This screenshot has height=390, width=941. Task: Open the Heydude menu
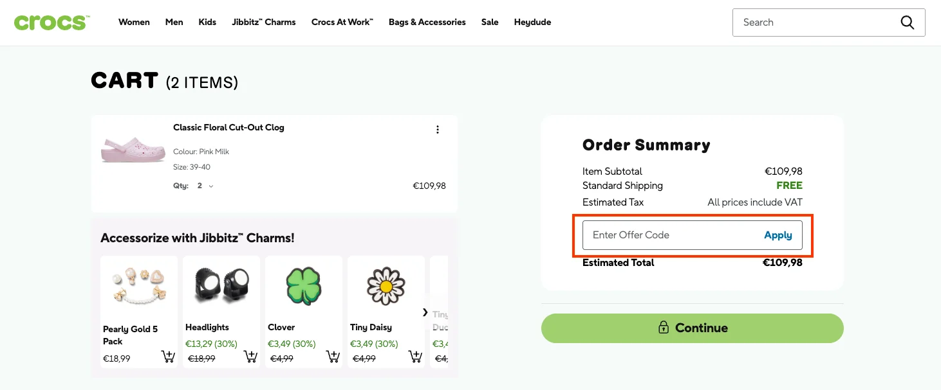532,22
